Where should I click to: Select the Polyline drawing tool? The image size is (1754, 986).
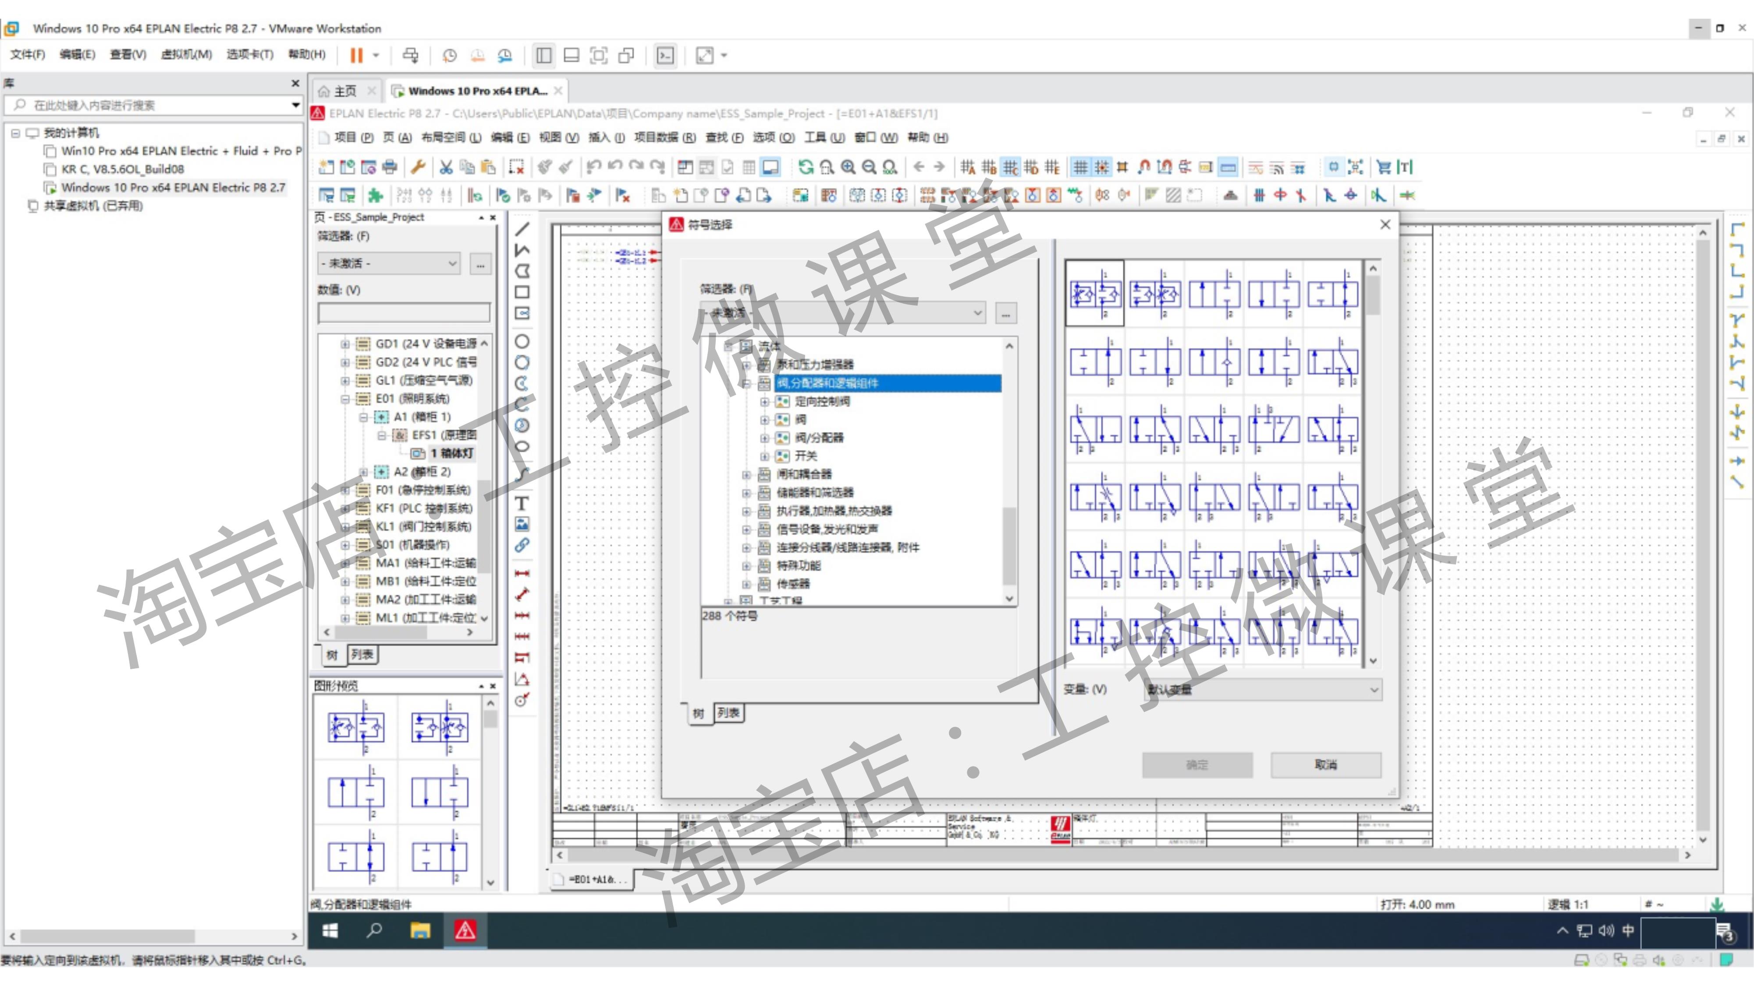[522, 250]
